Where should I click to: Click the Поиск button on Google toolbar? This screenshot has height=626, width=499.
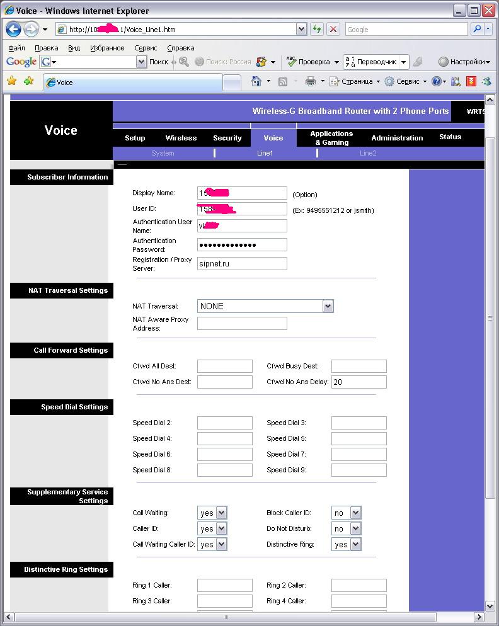tap(159, 62)
